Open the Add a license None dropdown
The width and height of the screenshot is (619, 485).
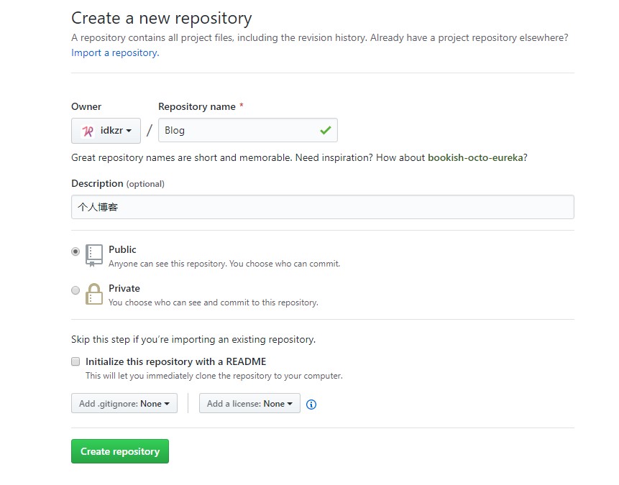249,403
